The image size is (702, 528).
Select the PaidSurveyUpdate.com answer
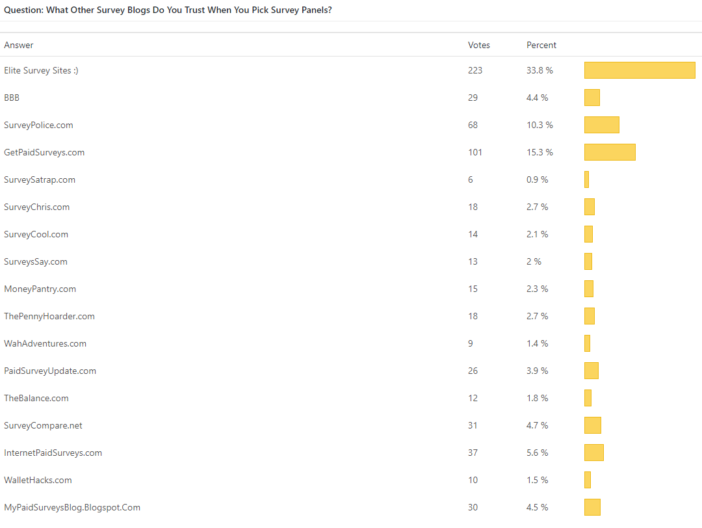pyautogui.click(x=50, y=371)
